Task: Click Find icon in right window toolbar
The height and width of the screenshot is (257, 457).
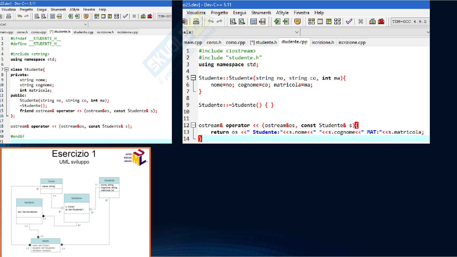Action: 233,22
